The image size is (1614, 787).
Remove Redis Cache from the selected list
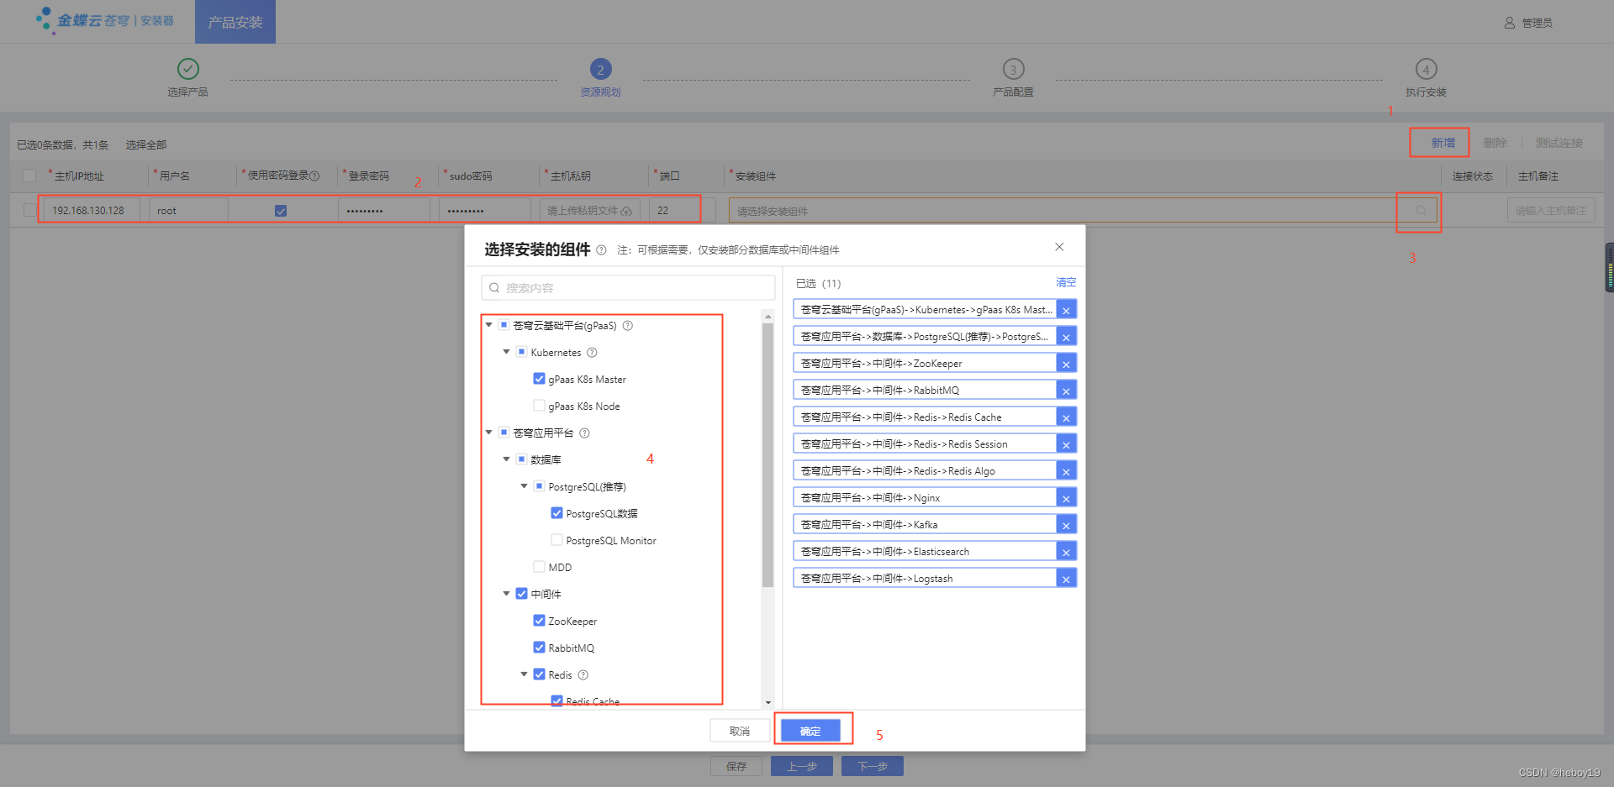coord(1066,417)
